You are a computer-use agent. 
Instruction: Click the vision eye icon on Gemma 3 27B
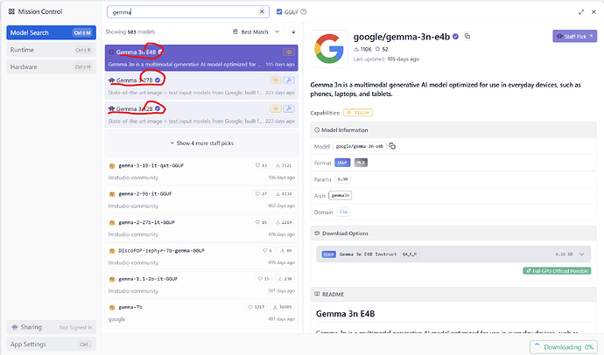point(274,80)
